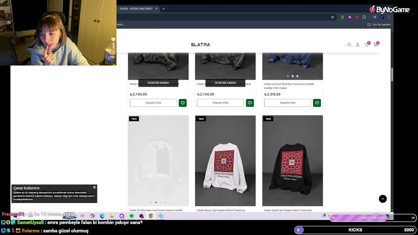Open the Chrome profile avatar

click(382, 17)
